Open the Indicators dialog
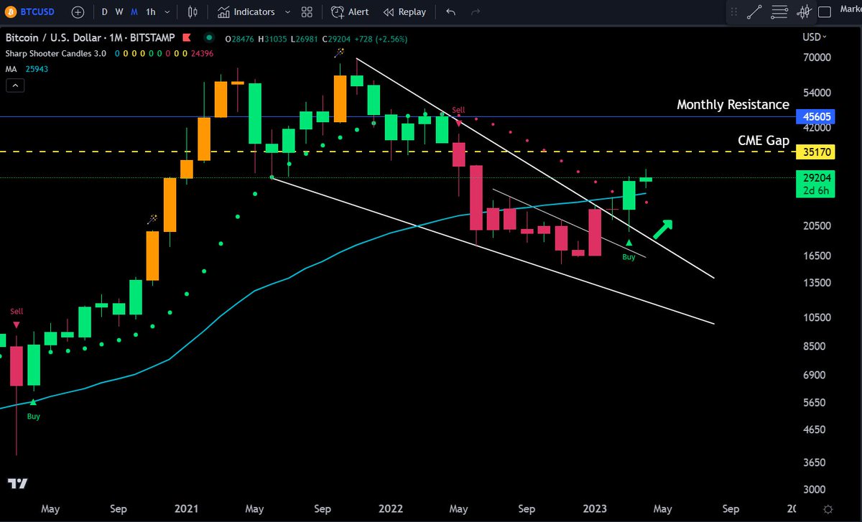This screenshot has height=522, width=862. pos(246,12)
